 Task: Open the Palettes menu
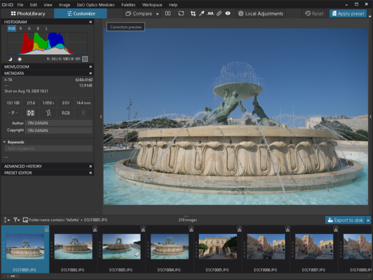[128, 4]
